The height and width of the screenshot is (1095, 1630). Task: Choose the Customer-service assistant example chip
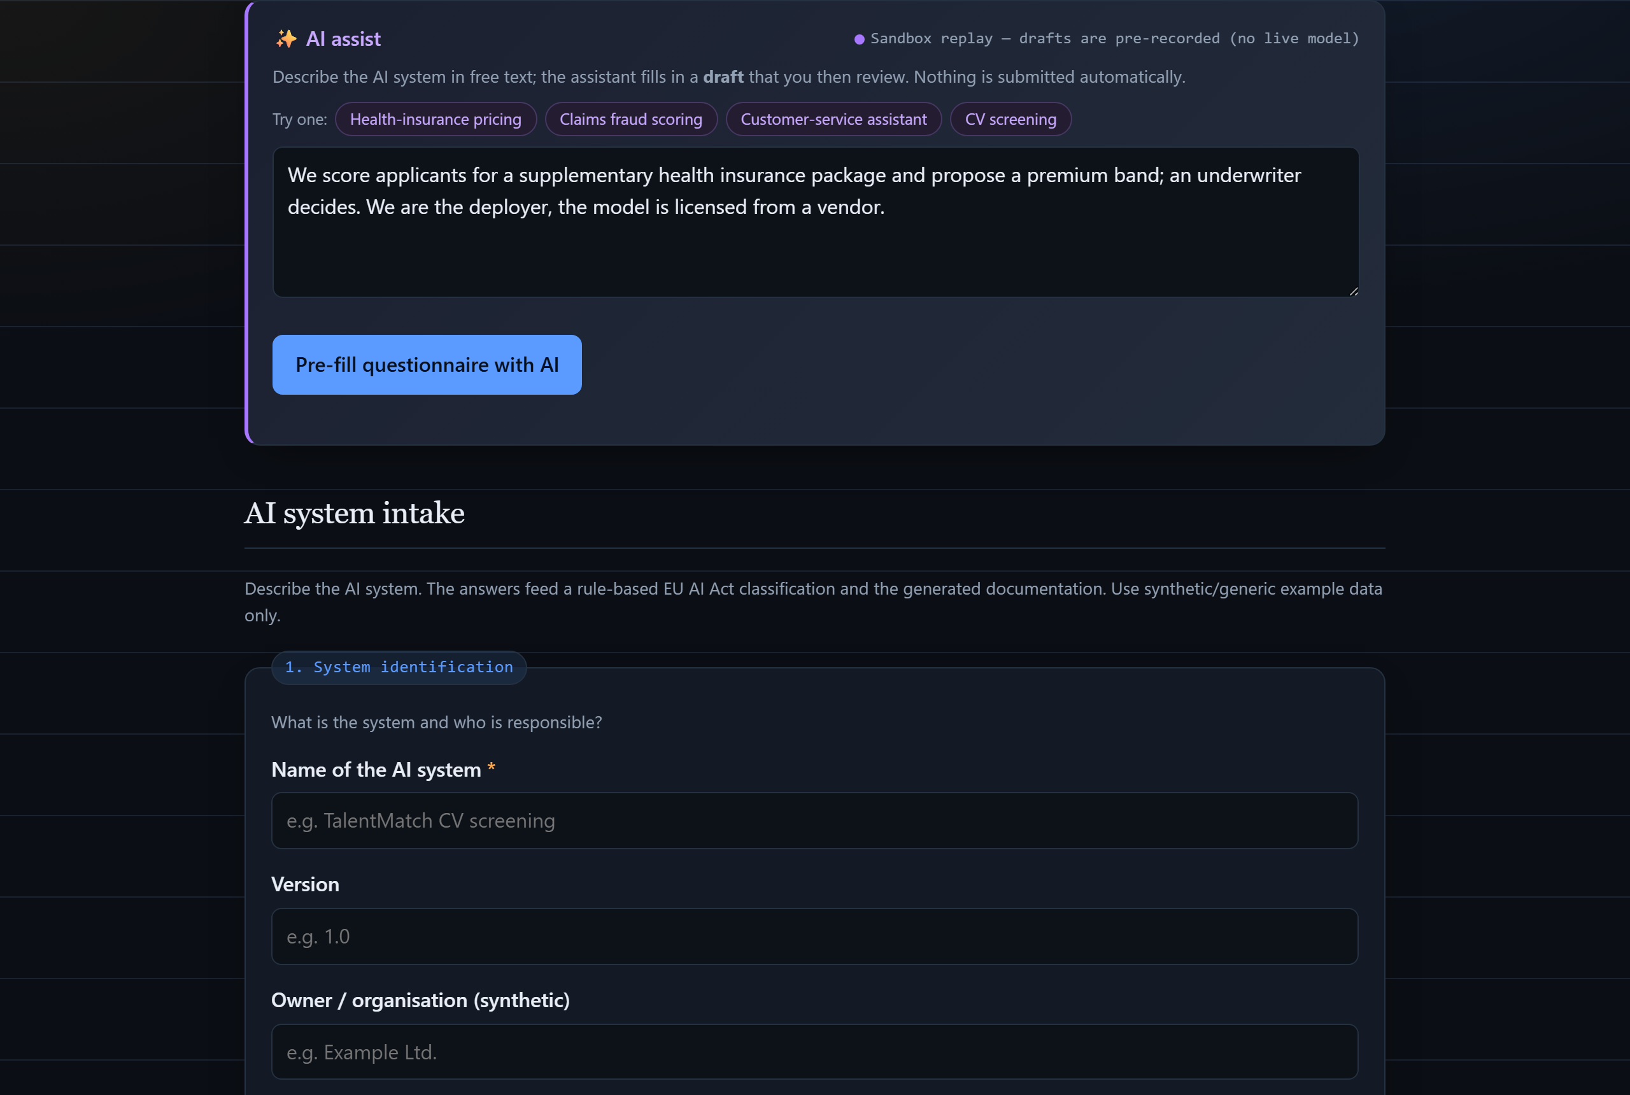(x=834, y=120)
